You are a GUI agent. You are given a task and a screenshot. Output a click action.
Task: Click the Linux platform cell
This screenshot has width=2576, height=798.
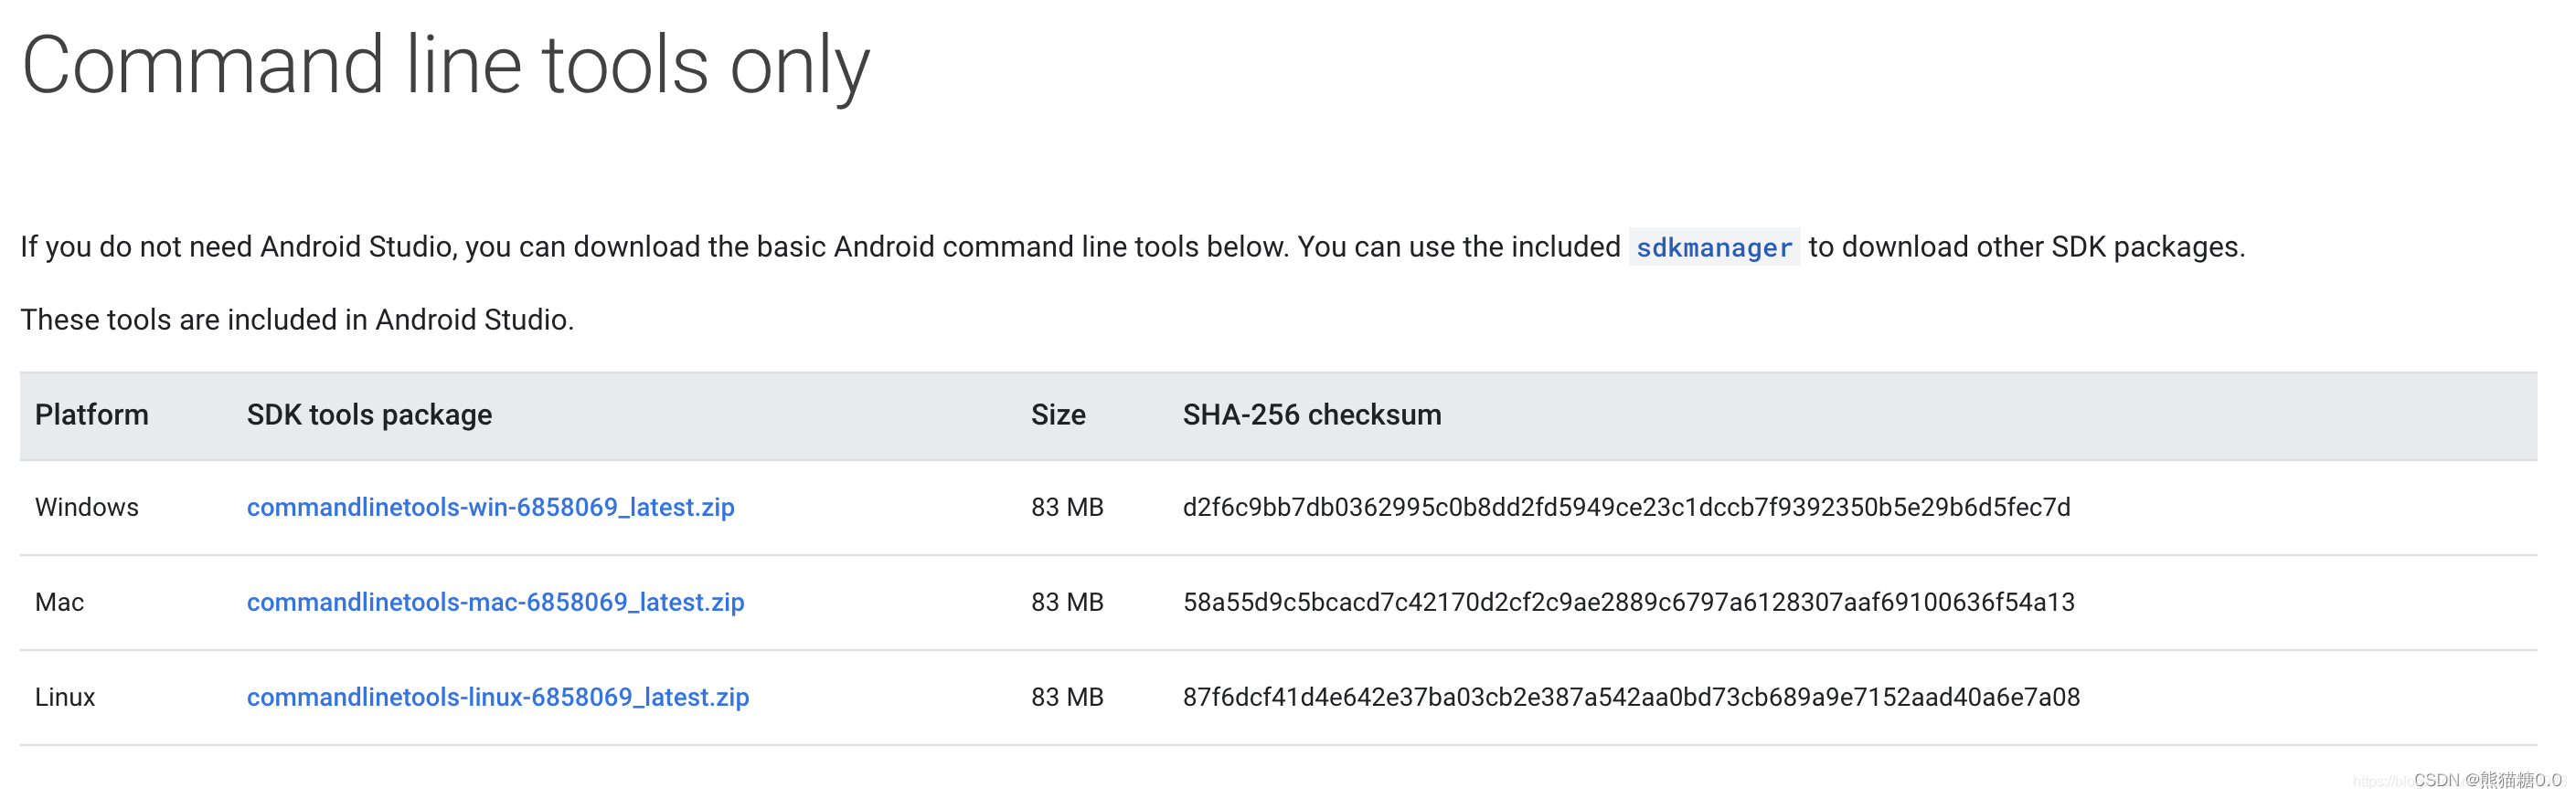tap(65, 698)
